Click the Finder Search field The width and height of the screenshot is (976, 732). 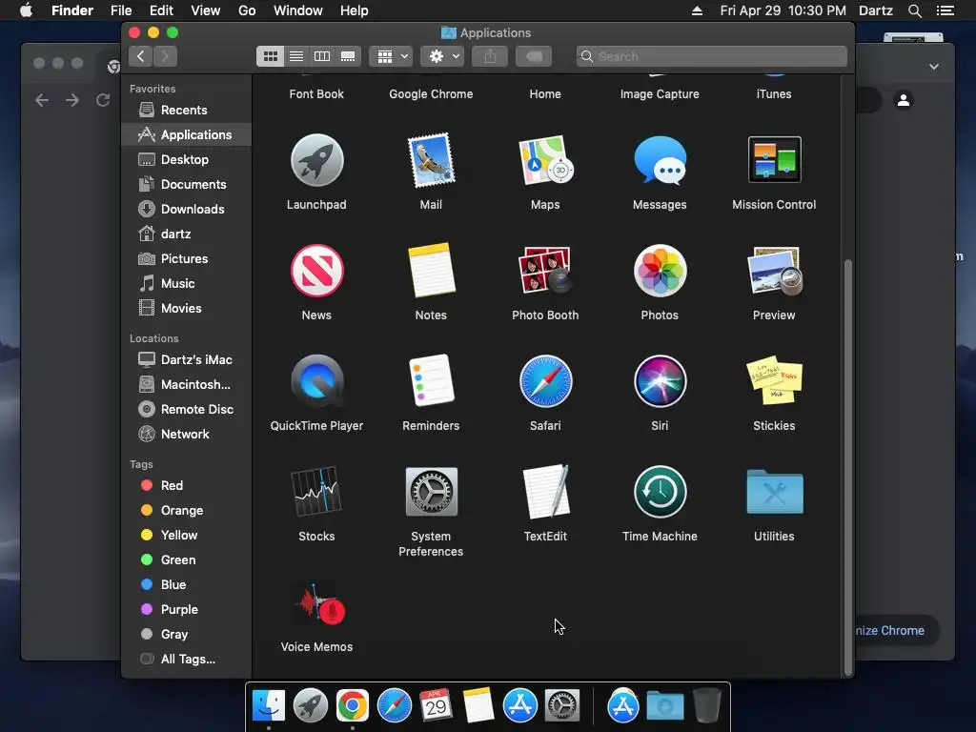711,56
